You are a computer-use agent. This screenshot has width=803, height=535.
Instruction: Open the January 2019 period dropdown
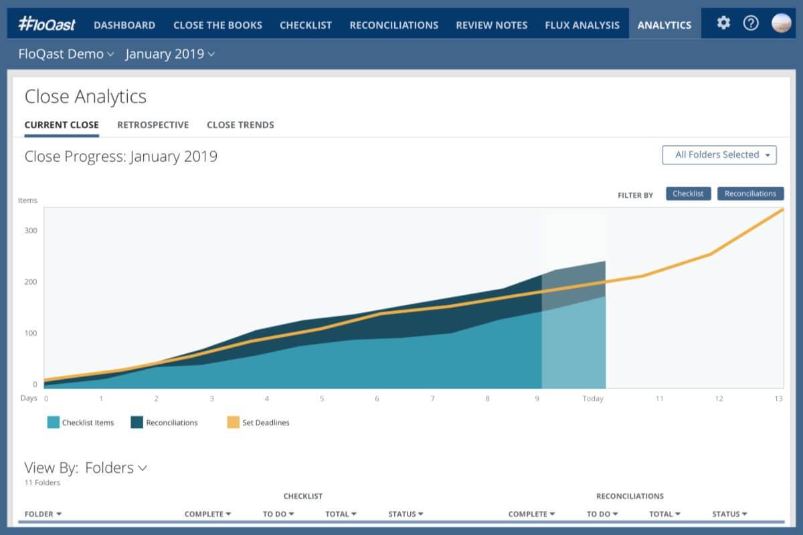click(x=170, y=54)
